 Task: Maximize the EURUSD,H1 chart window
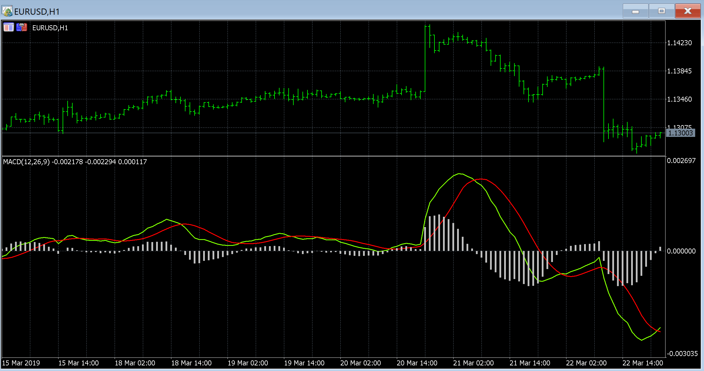click(661, 11)
